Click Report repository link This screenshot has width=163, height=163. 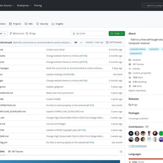[x=137, y=91]
